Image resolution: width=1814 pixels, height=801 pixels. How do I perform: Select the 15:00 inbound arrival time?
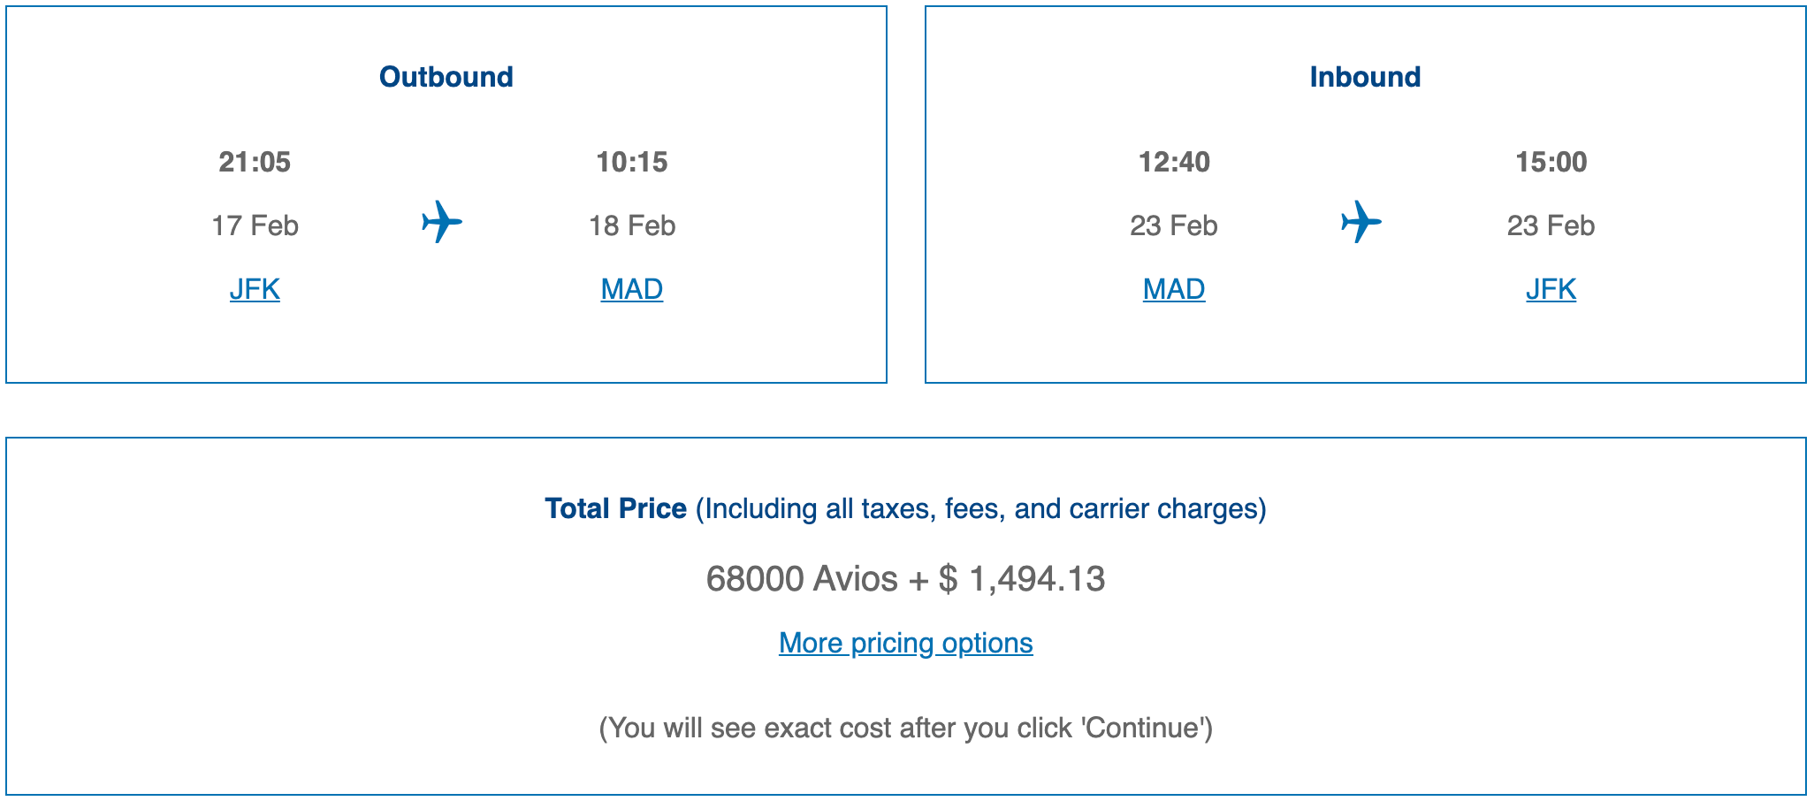pyautogui.click(x=1551, y=162)
